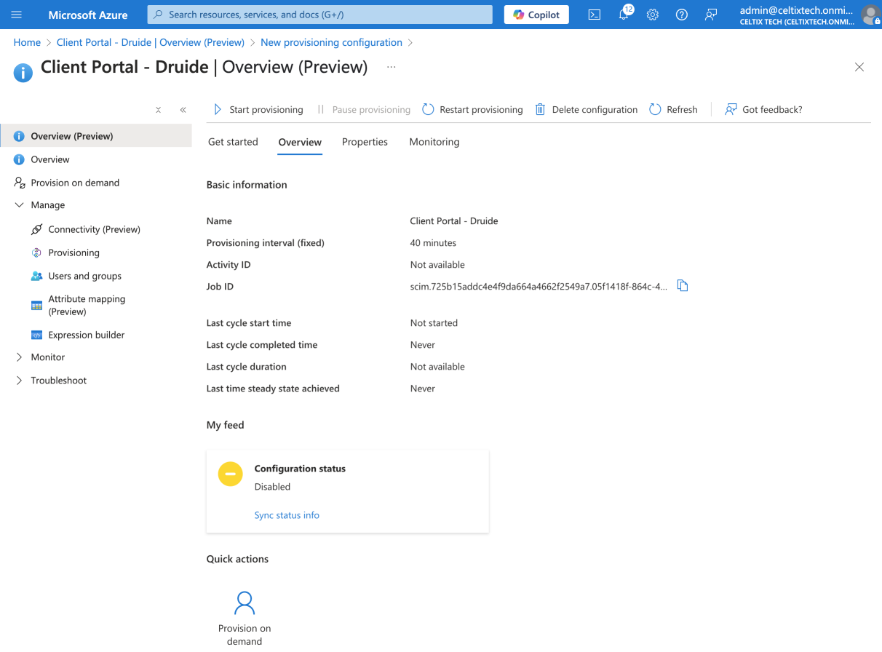Collapse the sidebar with double chevron
882x652 pixels.
[183, 110]
